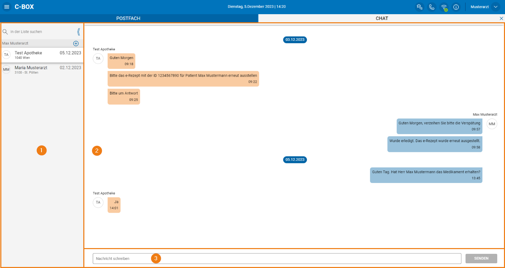Add a new chat with plus icon

[x=76, y=44]
